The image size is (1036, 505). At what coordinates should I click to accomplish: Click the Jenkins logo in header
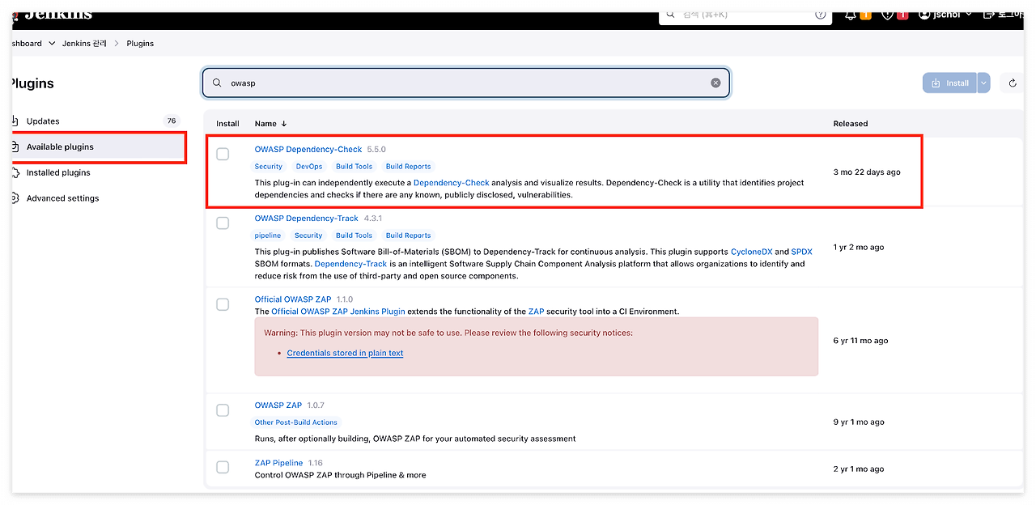coord(53,15)
